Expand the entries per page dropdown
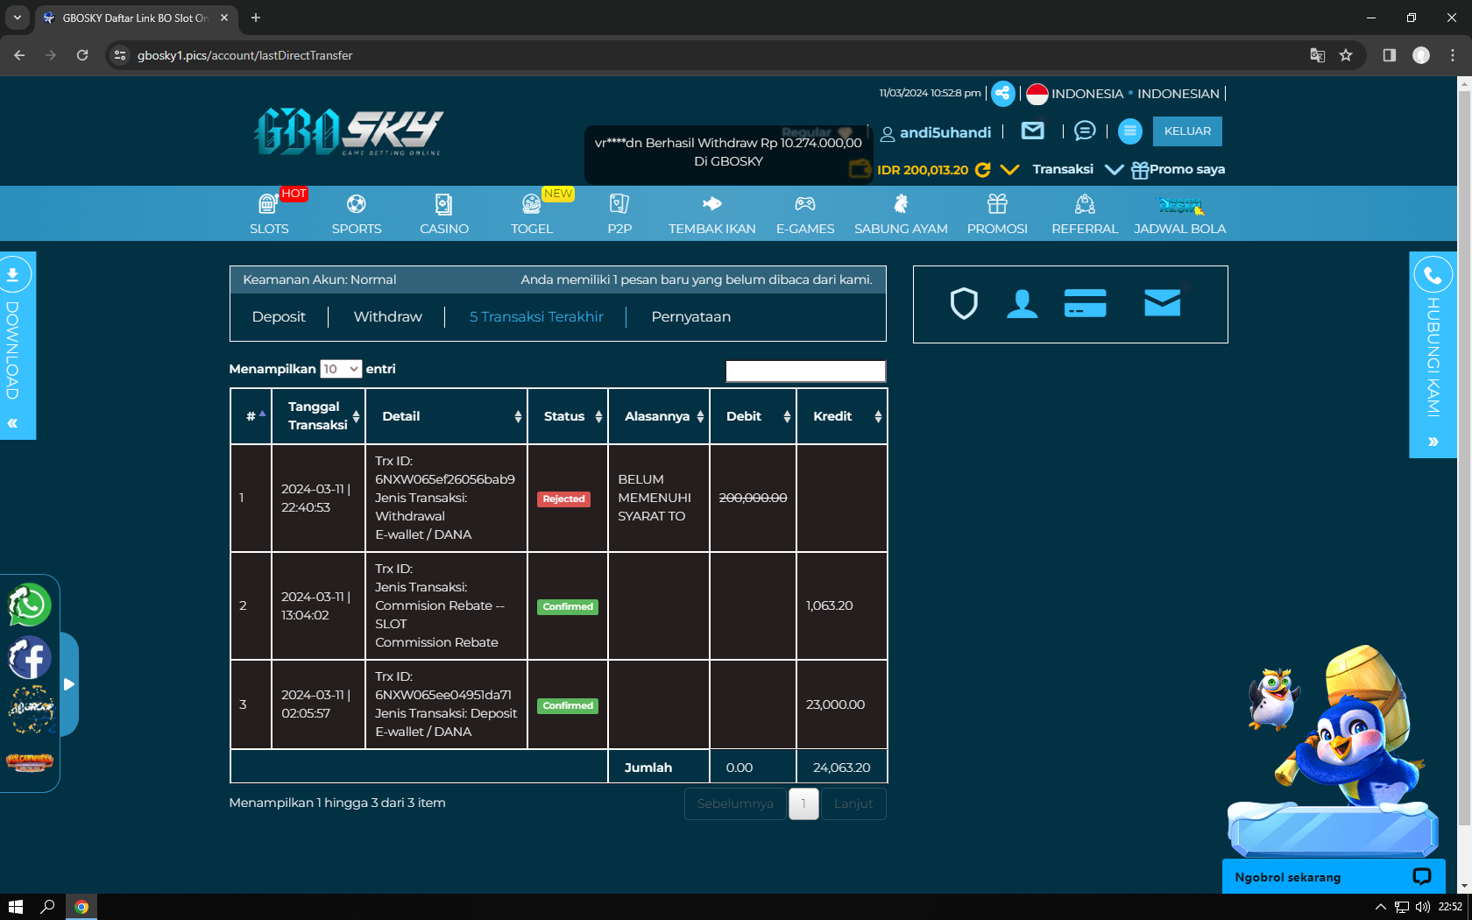The height and width of the screenshot is (920, 1472). pos(340,369)
